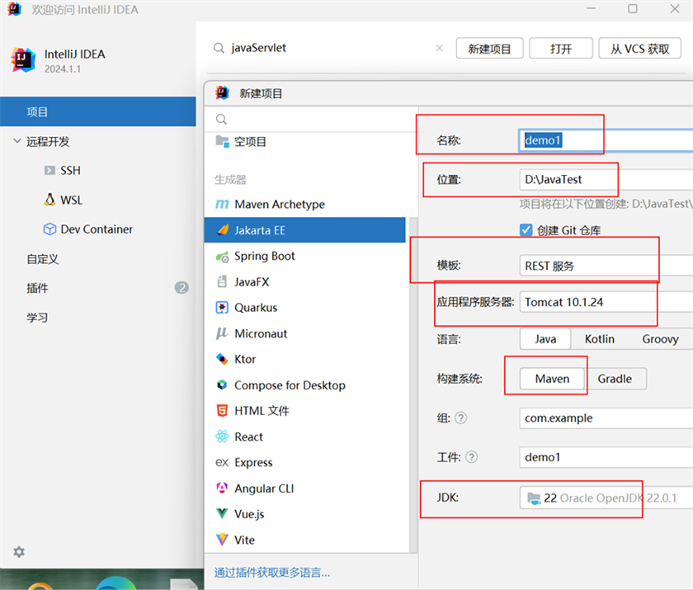Screen dimensions: 693x590
Task: Click the Quarkus icon
Action: point(222,307)
